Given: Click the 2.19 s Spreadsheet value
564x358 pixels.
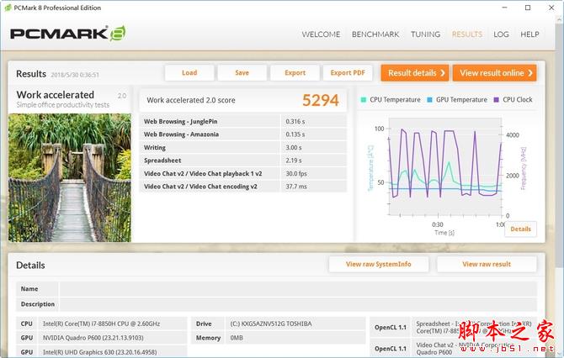Looking at the screenshot, I should pos(294,161).
